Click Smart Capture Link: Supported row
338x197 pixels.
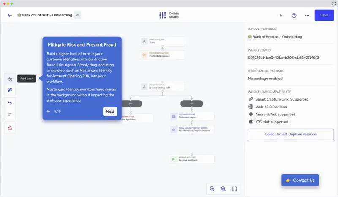pyautogui.click(x=278, y=99)
